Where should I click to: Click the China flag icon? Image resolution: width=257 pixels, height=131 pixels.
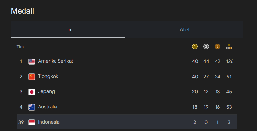coord(32,77)
